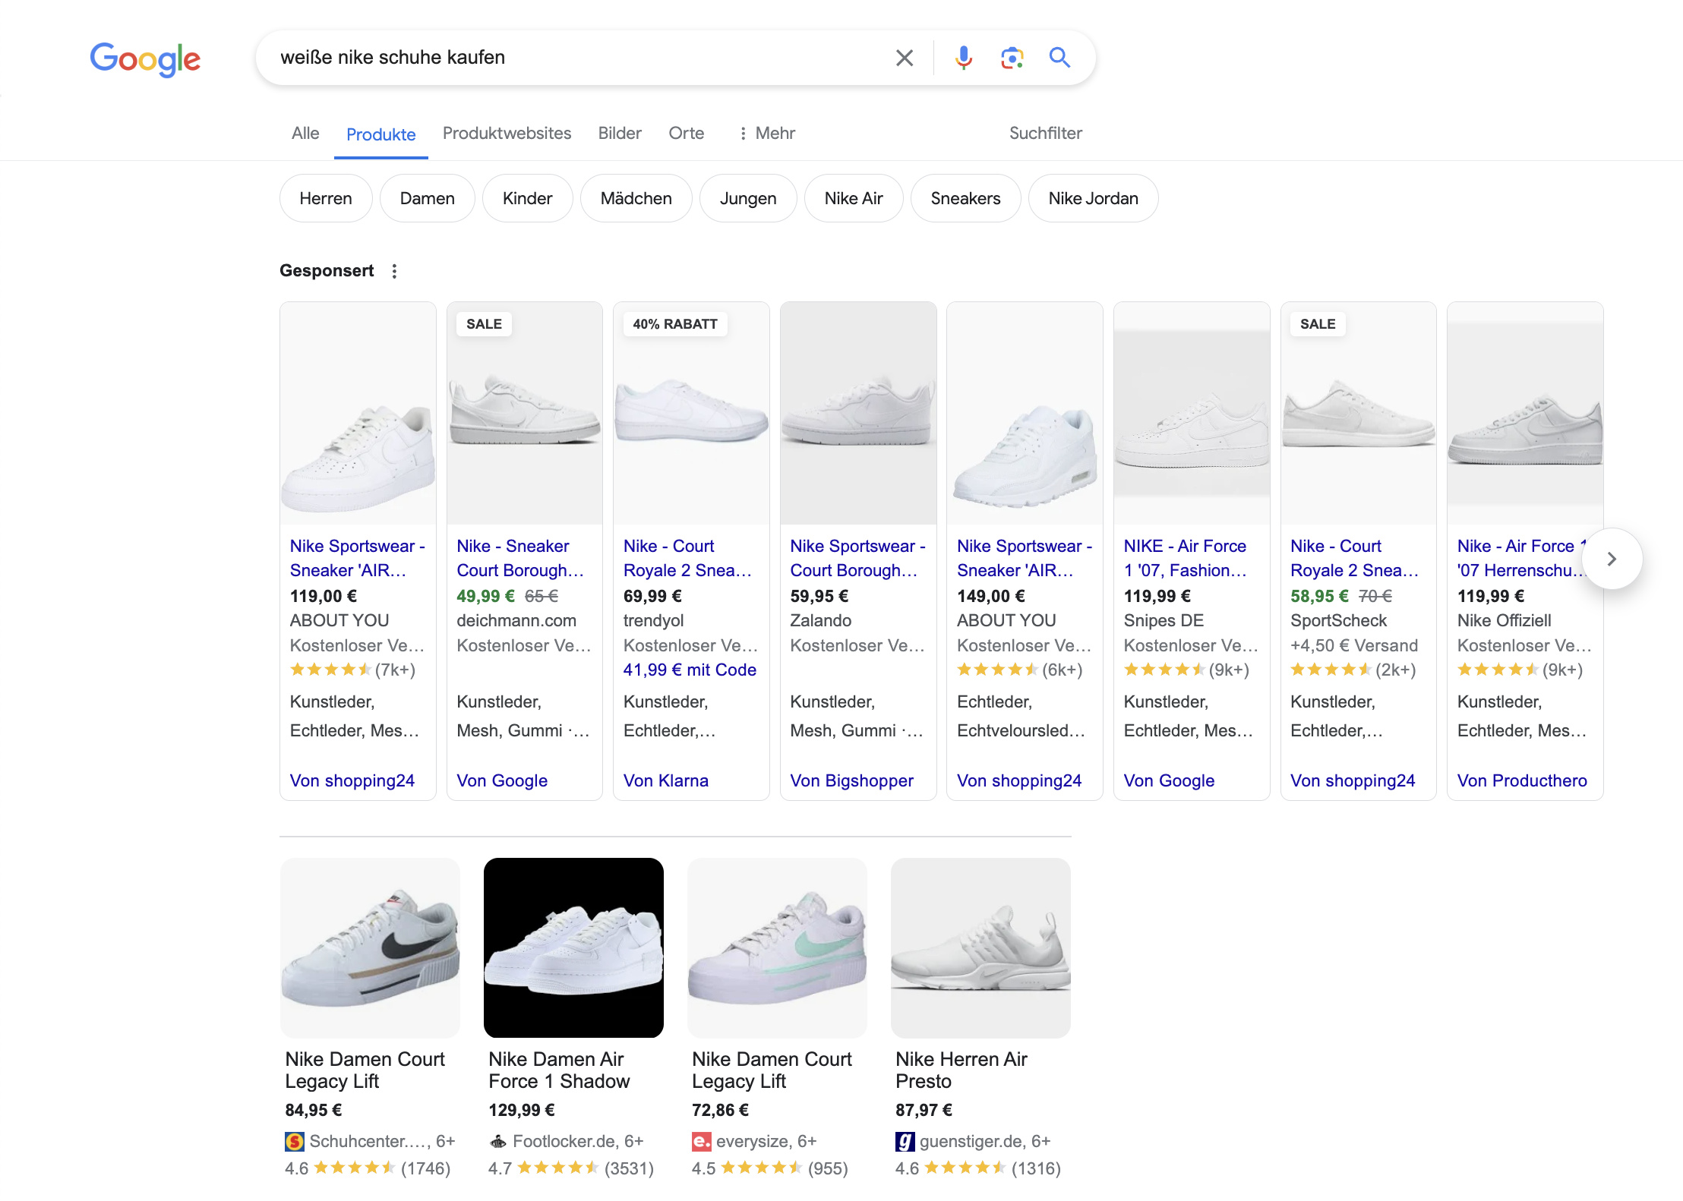1683x1201 pixels.
Task: Clear the search query with X
Action: click(x=904, y=58)
